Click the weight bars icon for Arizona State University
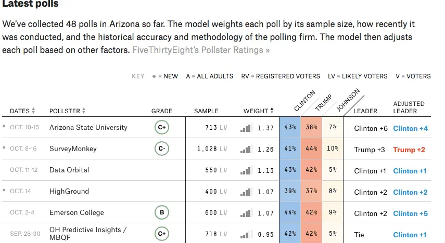Screen dimensions: 445x243 pyautogui.click(x=246, y=128)
